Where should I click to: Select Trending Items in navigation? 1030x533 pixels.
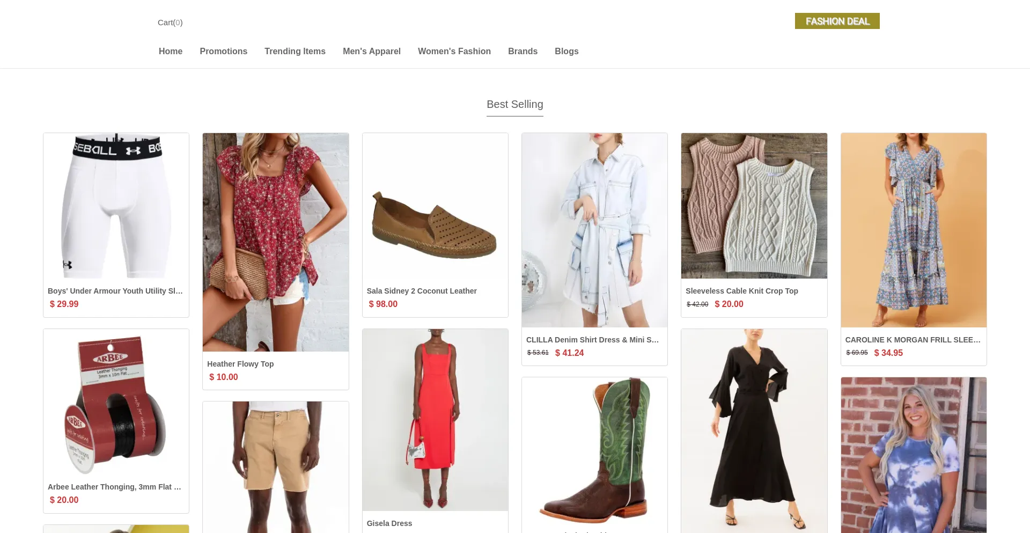click(x=295, y=52)
